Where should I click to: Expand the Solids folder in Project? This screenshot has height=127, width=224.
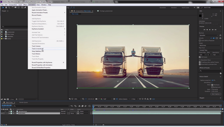pos(4,39)
